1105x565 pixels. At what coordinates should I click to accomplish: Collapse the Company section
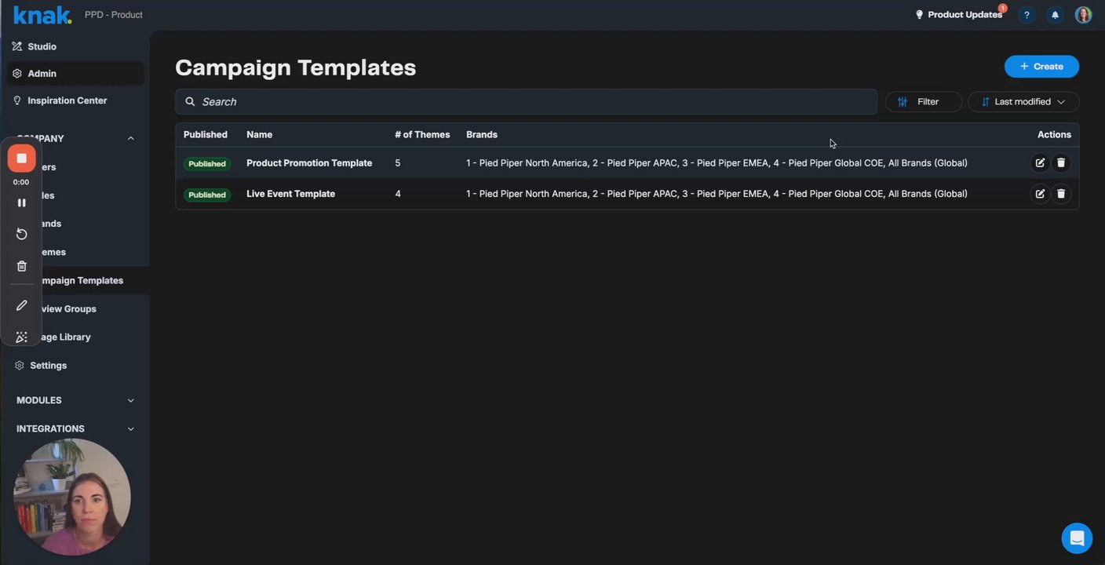pos(130,138)
